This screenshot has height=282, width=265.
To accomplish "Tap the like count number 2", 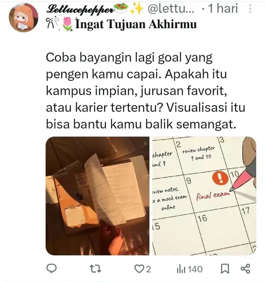I will pos(148,269).
